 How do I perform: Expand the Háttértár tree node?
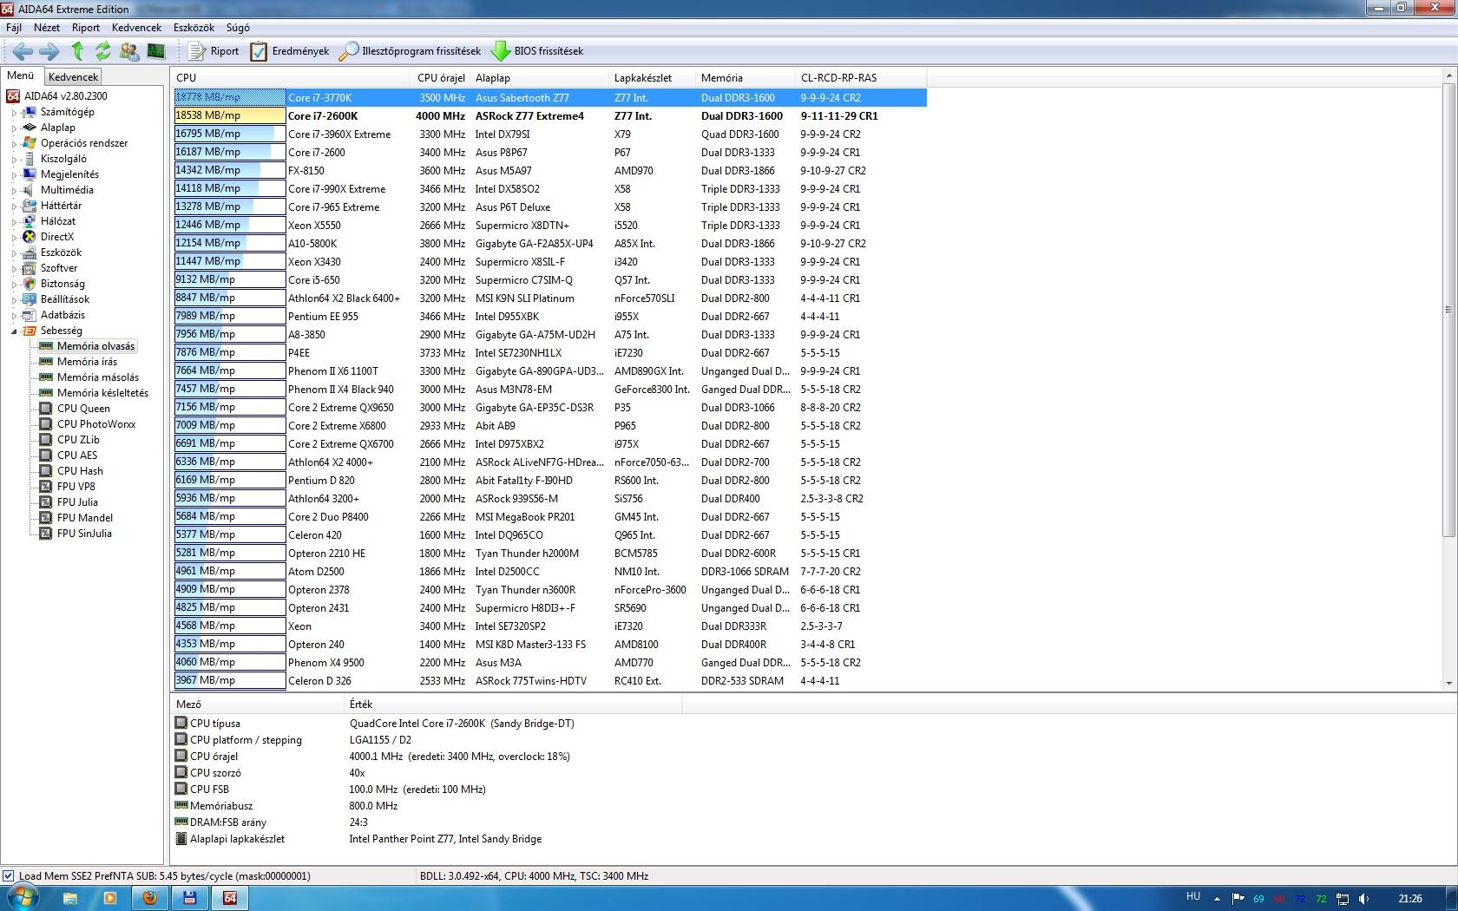point(14,206)
